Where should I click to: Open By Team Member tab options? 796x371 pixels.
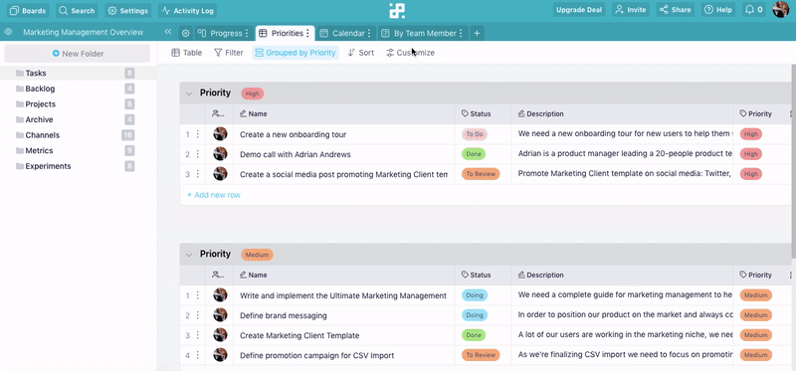point(461,34)
